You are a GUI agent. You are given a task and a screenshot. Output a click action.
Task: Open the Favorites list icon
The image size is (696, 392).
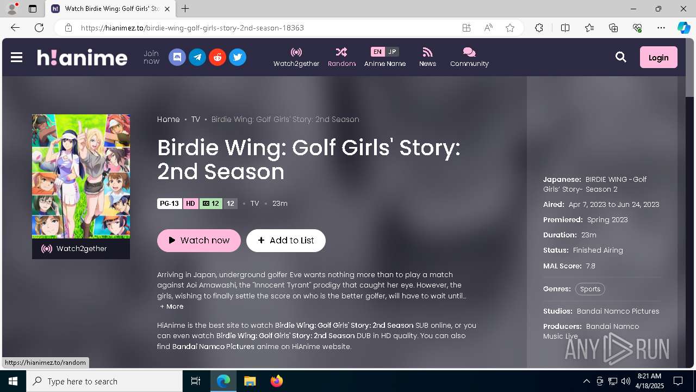point(589,28)
